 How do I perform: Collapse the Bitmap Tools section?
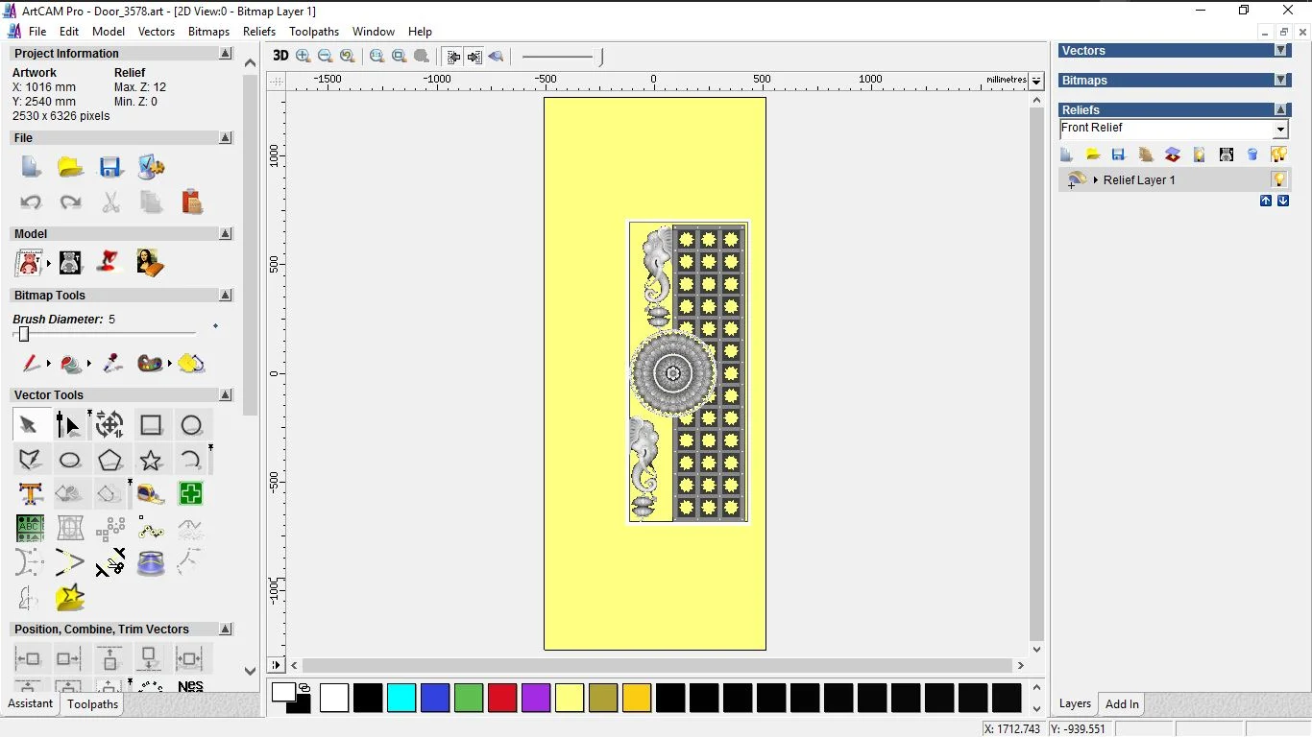click(x=226, y=296)
